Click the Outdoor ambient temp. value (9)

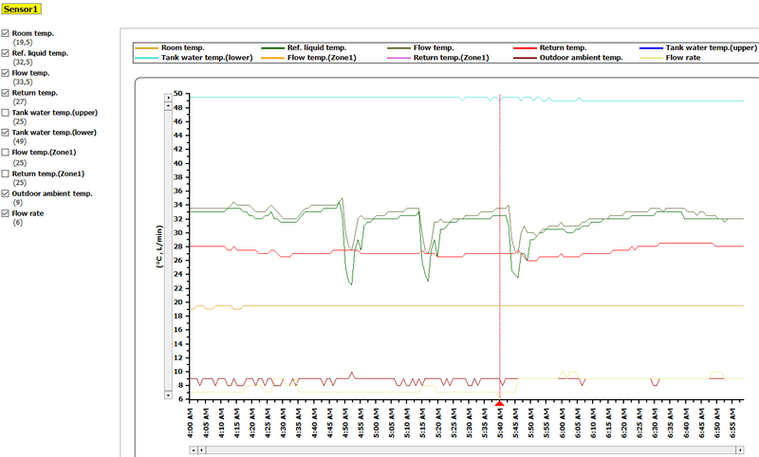coord(17,203)
